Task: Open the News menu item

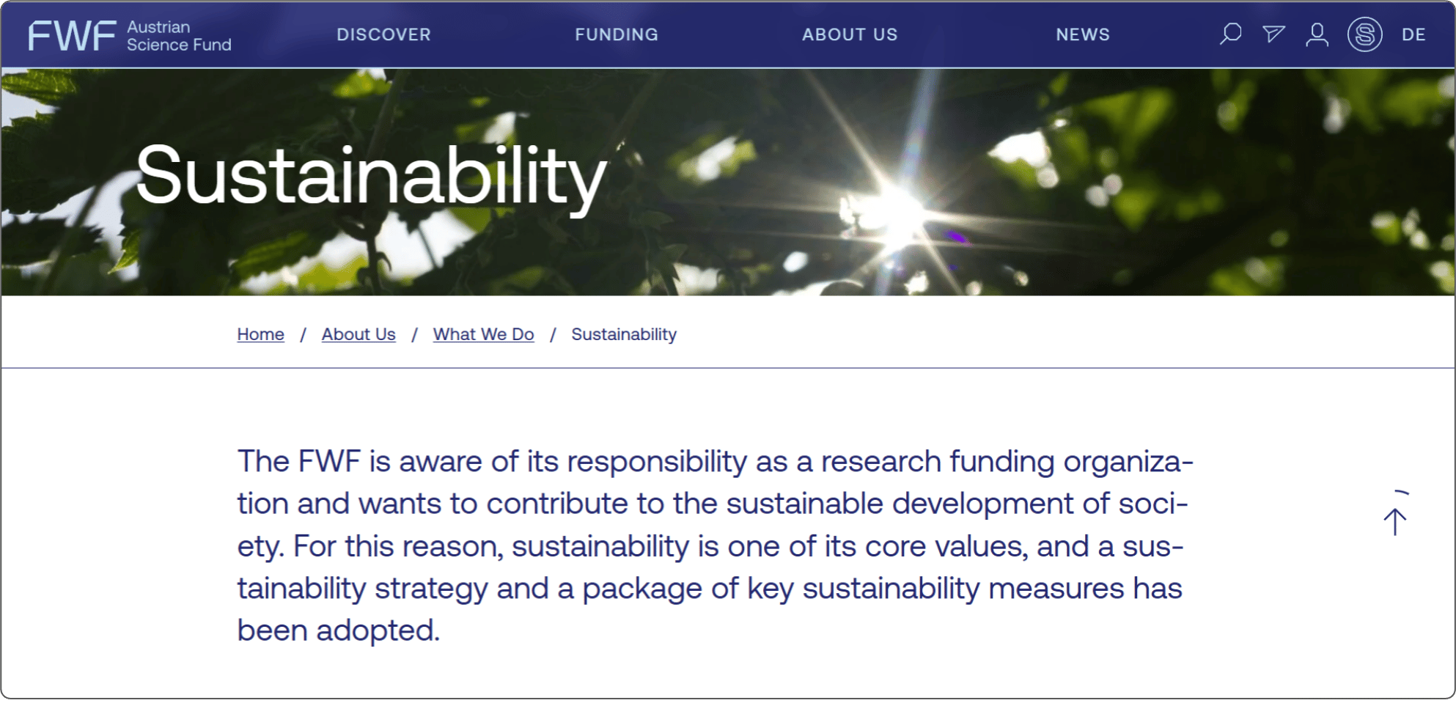Action: 1083,34
